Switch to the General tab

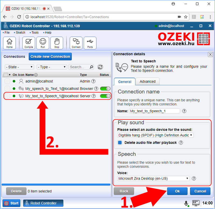[125, 82]
